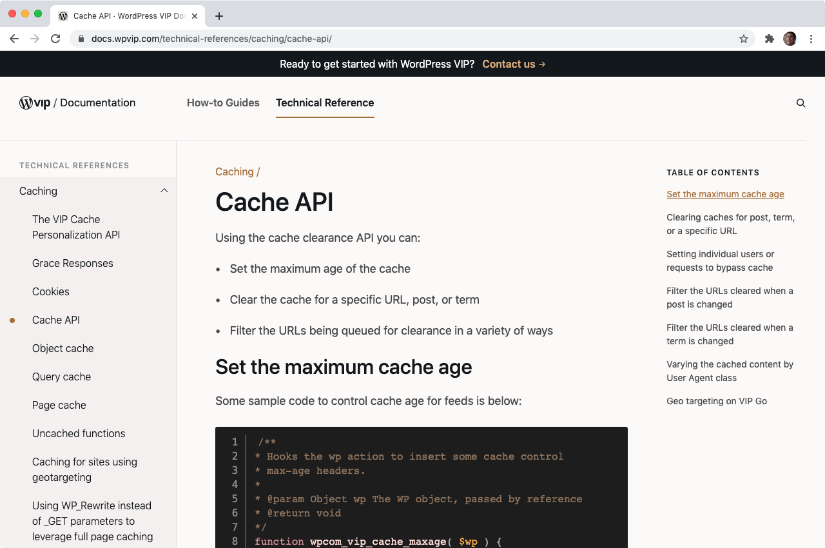This screenshot has width=825, height=548.
Task: Click the Chrome profile avatar
Action: click(790, 39)
